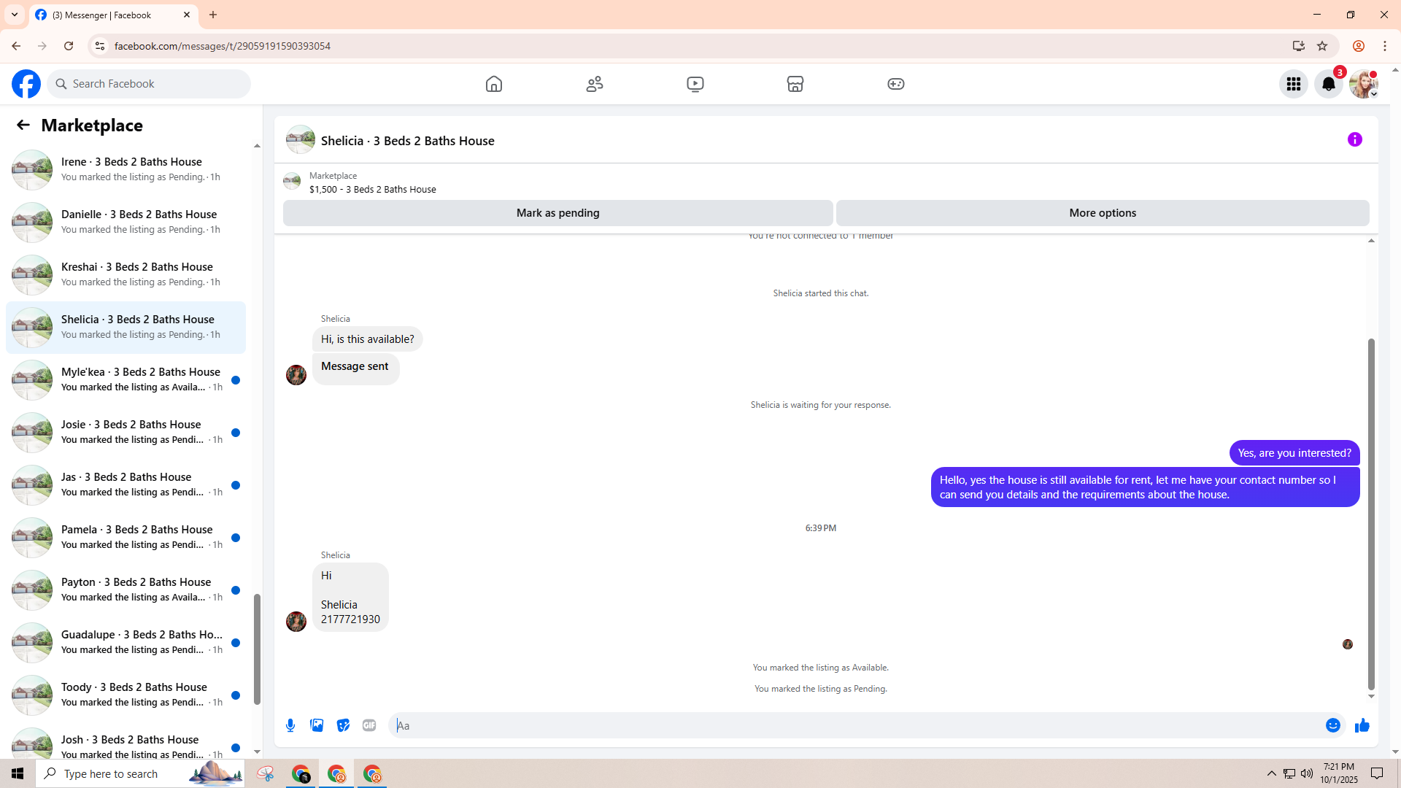This screenshot has height=788, width=1401.
Task: Open Guadalupe's unread conversation
Action: pyautogui.click(x=126, y=642)
